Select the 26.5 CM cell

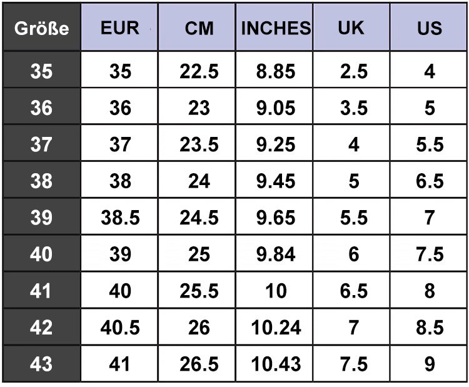point(199,364)
